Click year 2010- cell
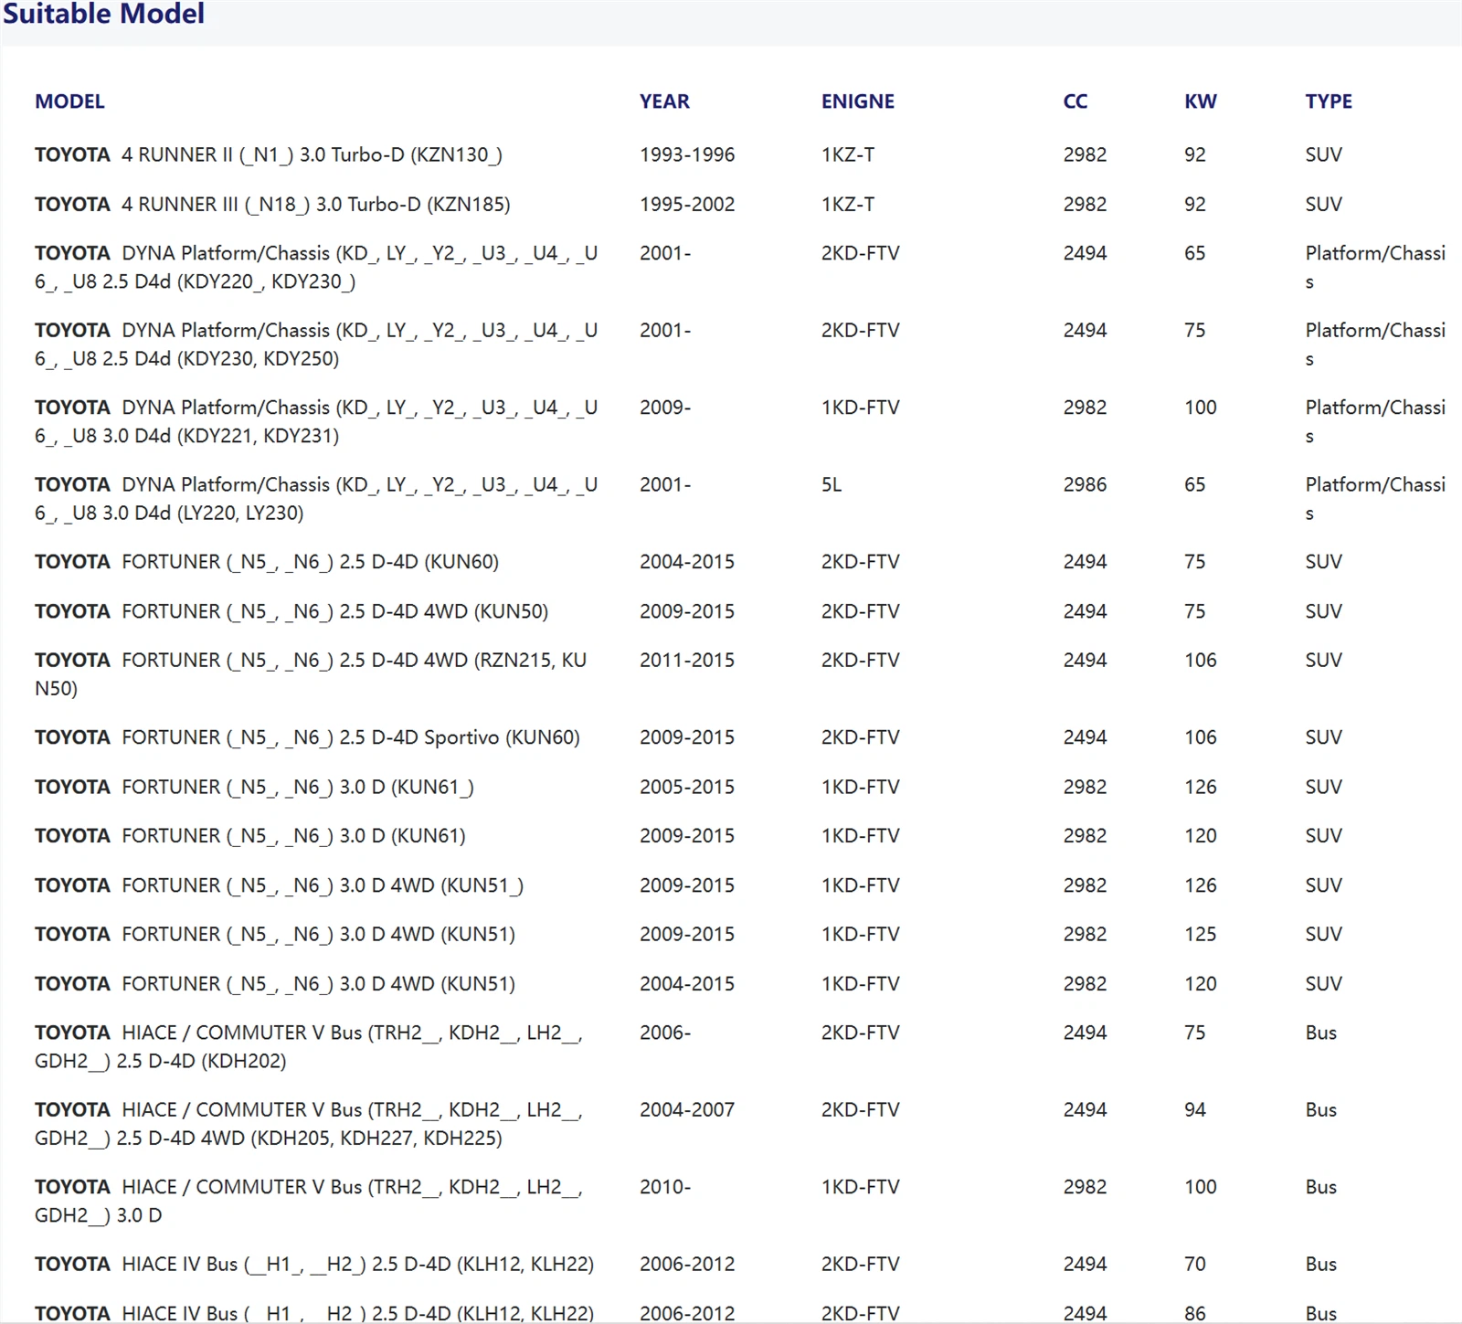 pos(665,1188)
